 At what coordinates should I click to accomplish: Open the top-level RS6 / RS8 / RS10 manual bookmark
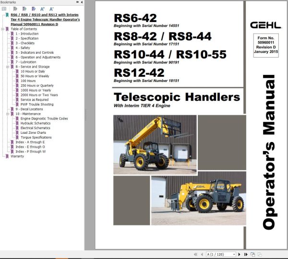pyautogui.click(x=45, y=20)
